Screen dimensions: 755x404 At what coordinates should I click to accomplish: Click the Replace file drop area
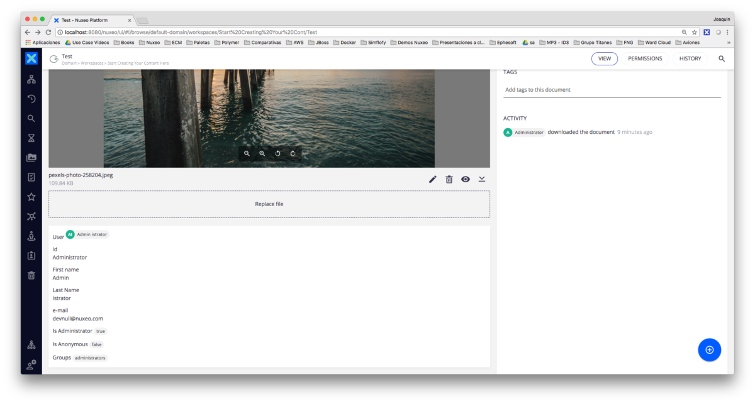point(269,204)
